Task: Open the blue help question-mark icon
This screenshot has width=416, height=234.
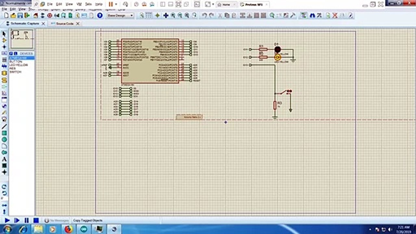Action: pos(100,16)
